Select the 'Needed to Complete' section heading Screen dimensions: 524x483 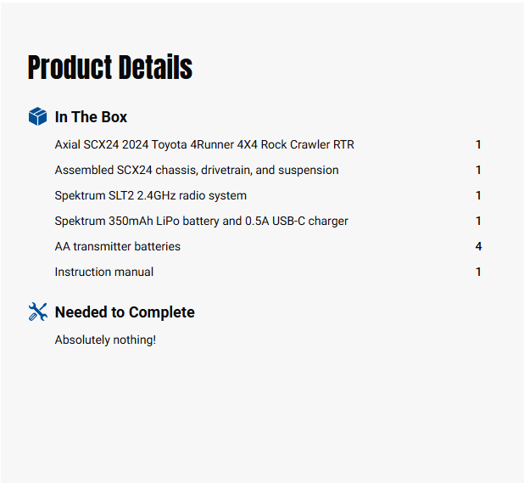point(125,312)
